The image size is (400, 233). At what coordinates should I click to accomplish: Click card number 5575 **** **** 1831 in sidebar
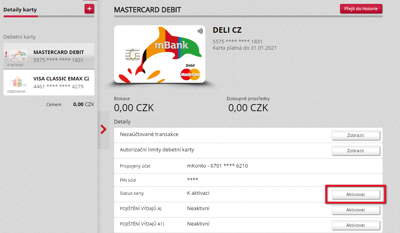click(58, 60)
